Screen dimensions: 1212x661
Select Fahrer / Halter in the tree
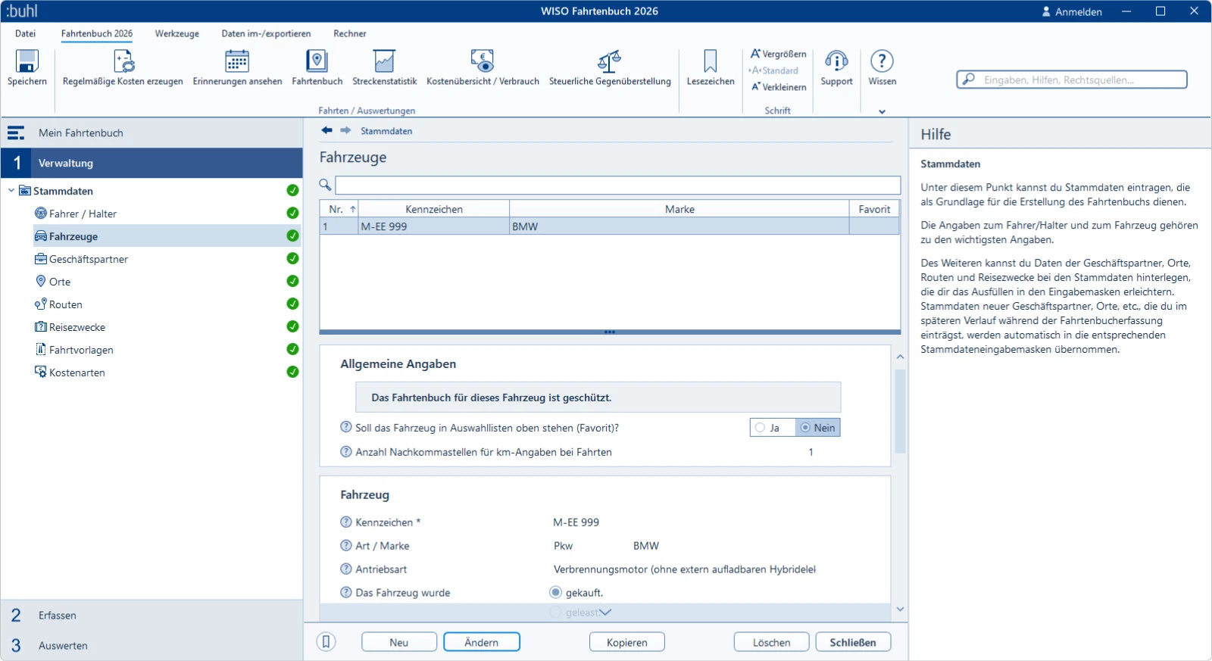click(83, 214)
